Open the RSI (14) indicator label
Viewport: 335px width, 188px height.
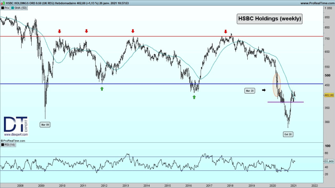tap(9, 145)
